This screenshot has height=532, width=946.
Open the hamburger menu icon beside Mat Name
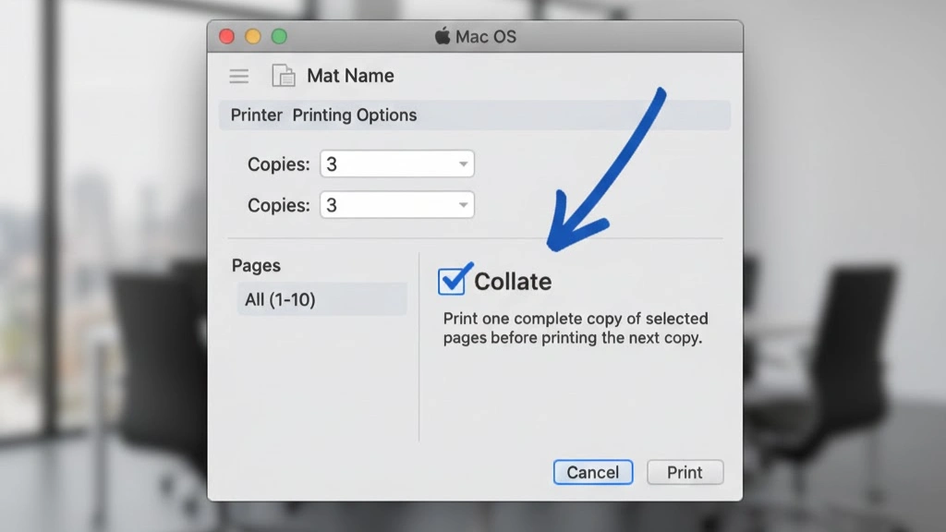coord(239,77)
